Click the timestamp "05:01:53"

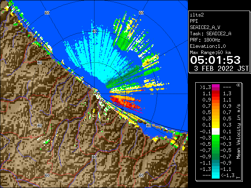(x=215, y=60)
